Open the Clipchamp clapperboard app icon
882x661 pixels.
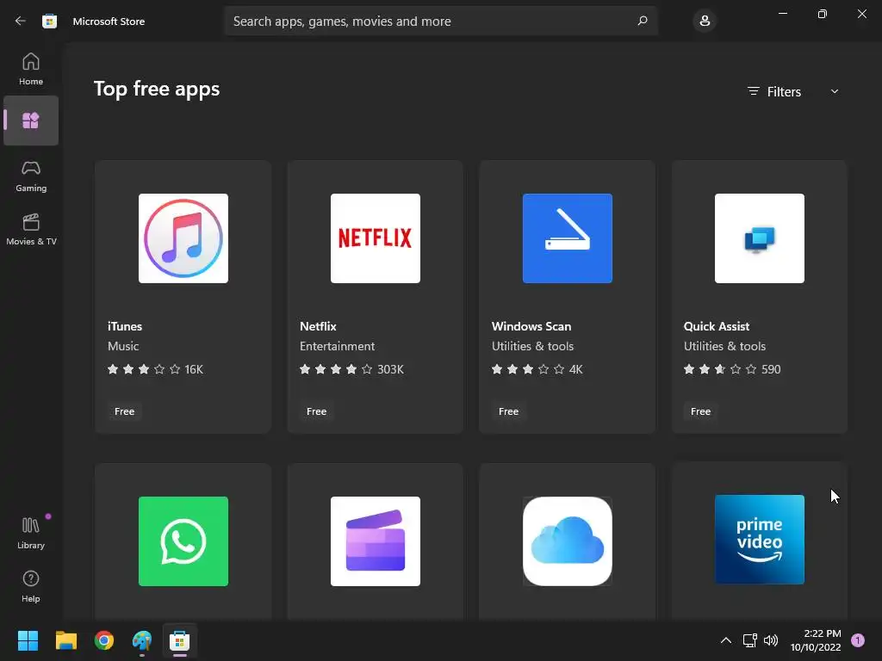pos(376,541)
